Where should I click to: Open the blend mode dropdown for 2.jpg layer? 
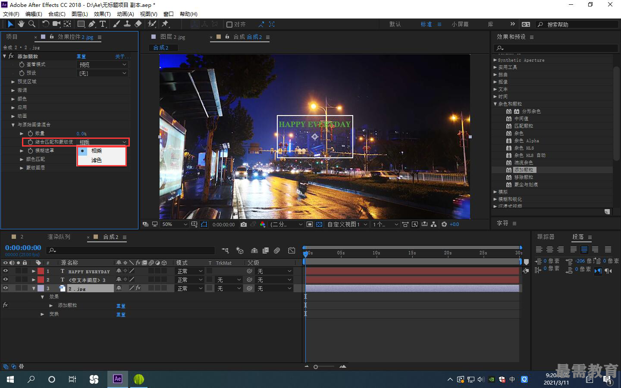(x=190, y=288)
